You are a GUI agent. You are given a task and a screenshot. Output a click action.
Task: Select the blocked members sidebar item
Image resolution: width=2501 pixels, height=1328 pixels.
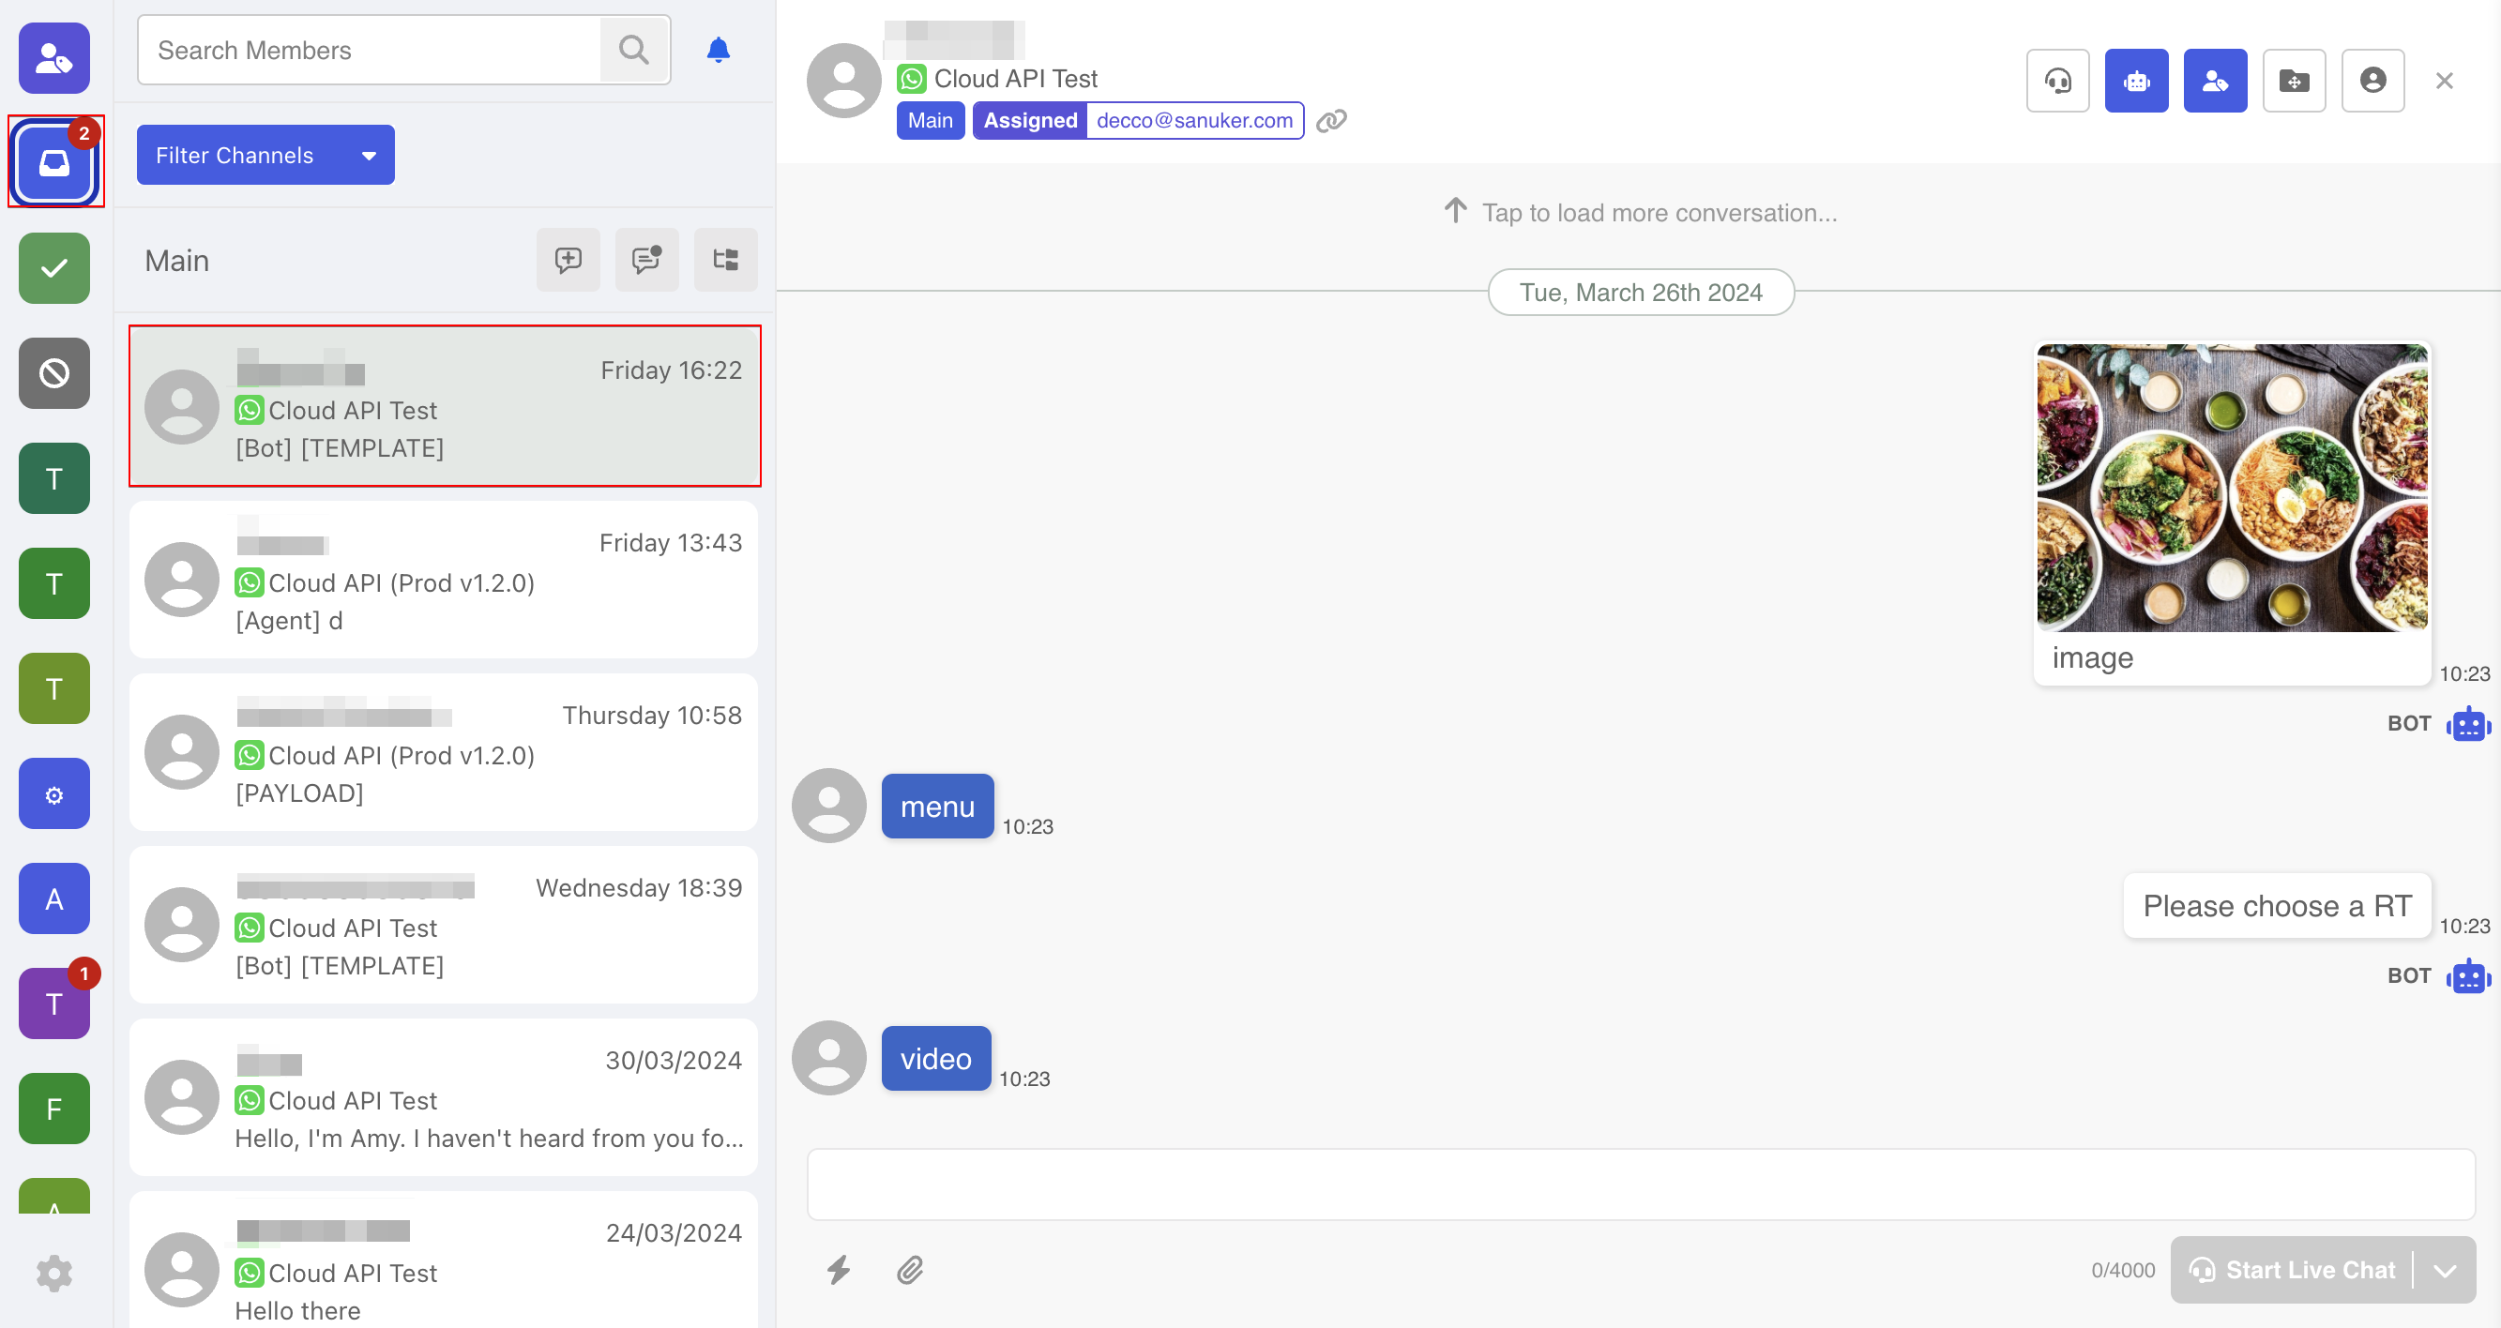tap(54, 372)
